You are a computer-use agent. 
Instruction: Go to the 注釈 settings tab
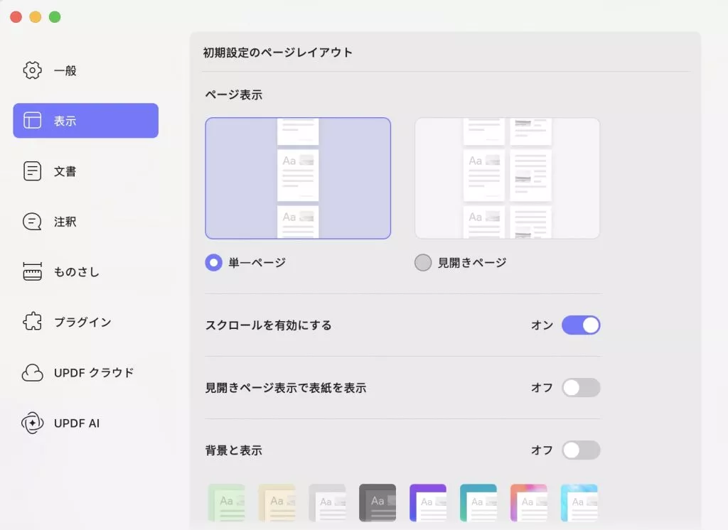point(85,222)
